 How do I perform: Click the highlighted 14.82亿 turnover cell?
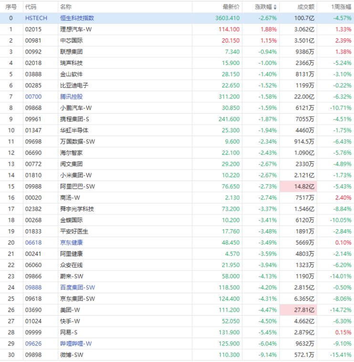coord(299,186)
